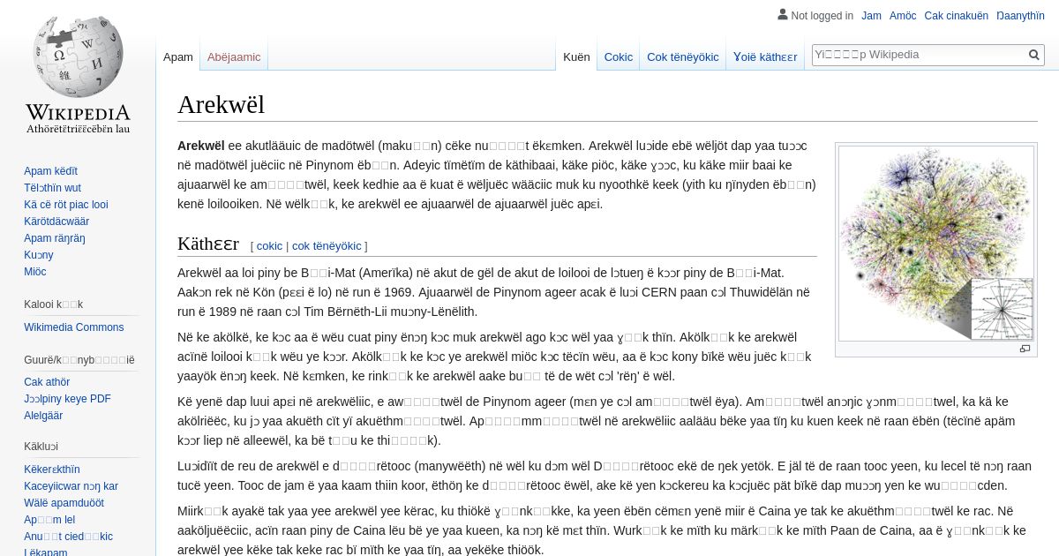Image resolution: width=1059 pixels, height=556 pixels.
Task: Click Cak athör sidebar link
Action: point(47,382)
